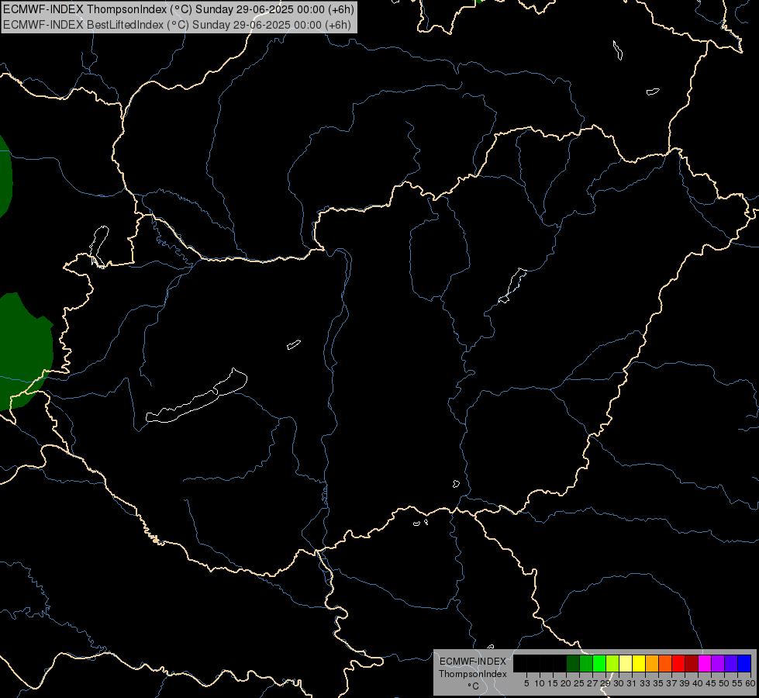
Task: Click the Lake Neusiedl outline near western border
Action: 99,247
